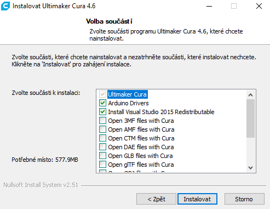Click the component list scrollbar thumb
This screenshot has width=270, height=209.
[x=250, y=118]
